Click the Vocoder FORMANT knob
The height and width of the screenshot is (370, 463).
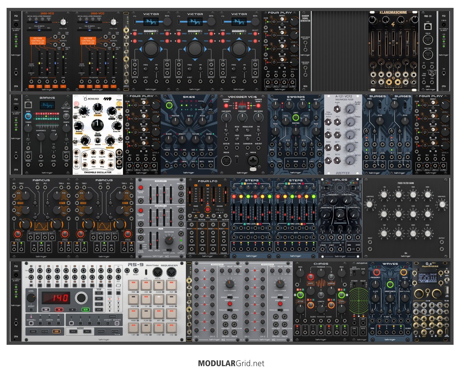pos(242,117)
